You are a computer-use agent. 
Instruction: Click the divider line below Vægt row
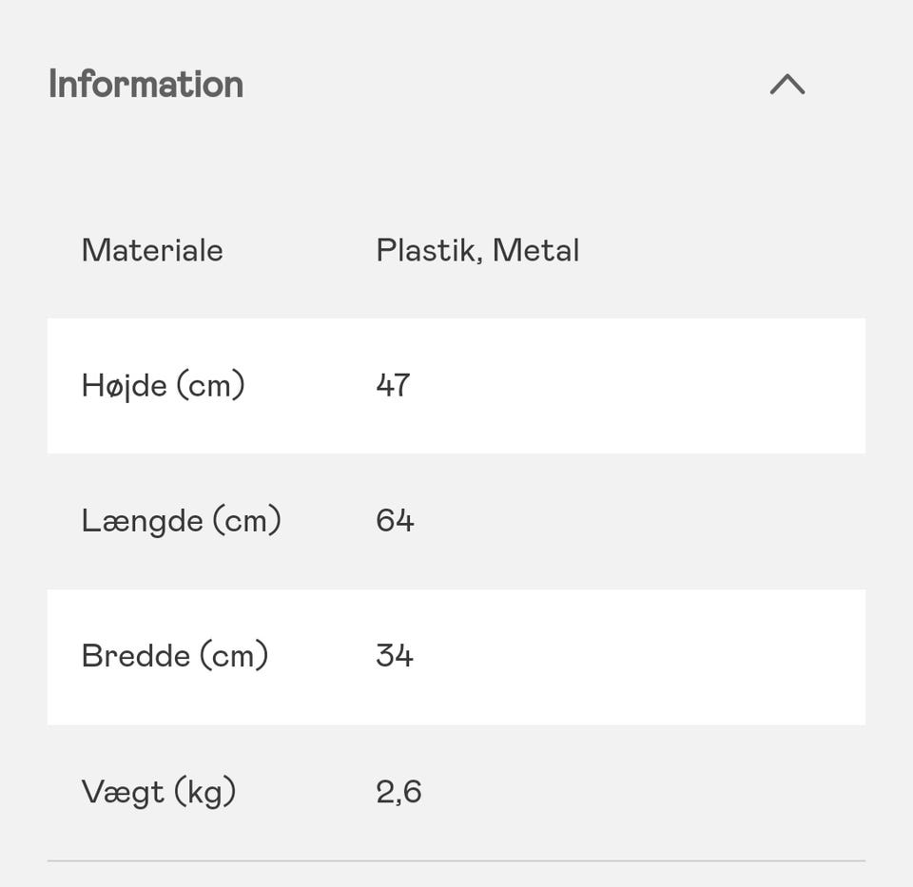click(456, 860)
